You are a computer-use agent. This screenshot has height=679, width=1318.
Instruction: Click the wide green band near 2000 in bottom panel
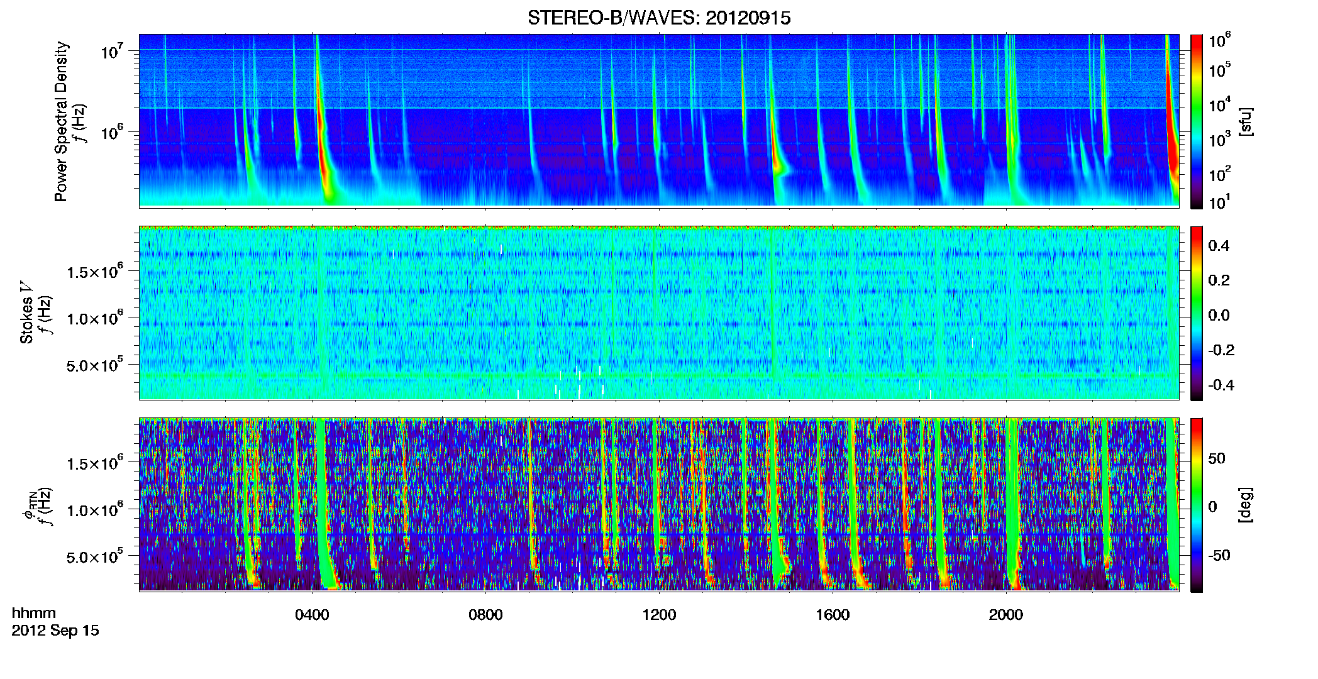1012,503
